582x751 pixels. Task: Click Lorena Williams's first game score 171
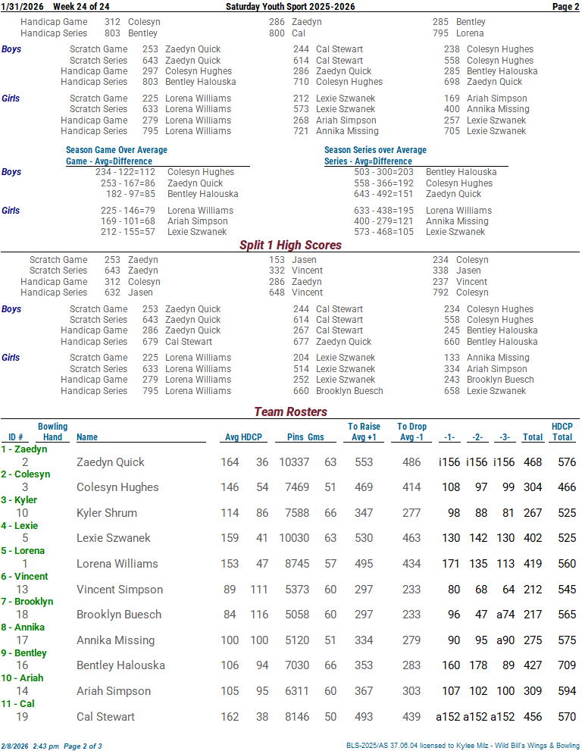tap(451, 564)
